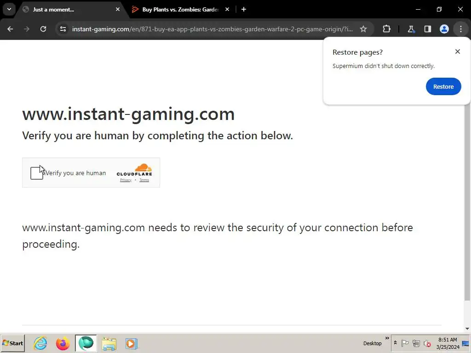Switch to Buy Plants vs. Zombies tab
The width and height of the screenshot is (471, 353).
[180, 10]
